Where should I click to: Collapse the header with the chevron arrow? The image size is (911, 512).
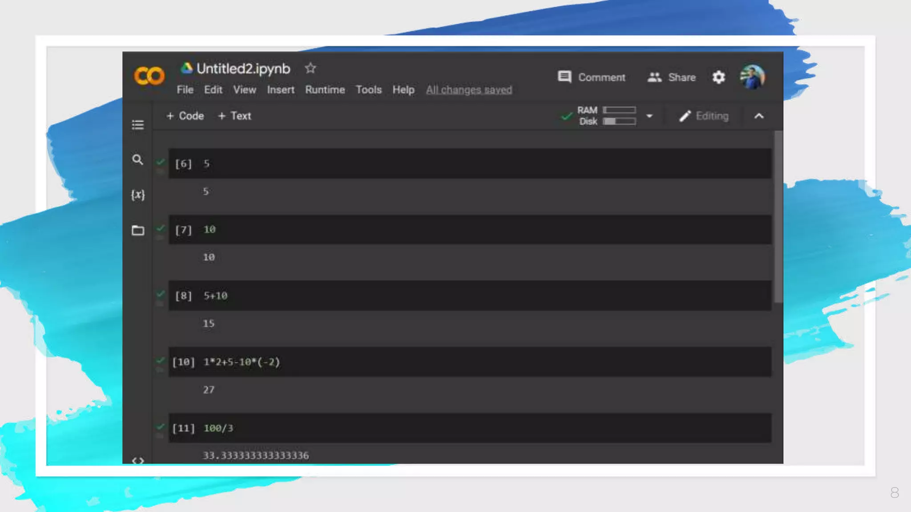(759, 116)
